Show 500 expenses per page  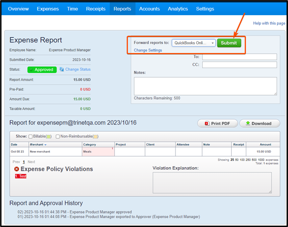click(254, 160)
